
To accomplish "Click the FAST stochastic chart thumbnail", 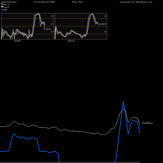I will (x=27, y=26).
